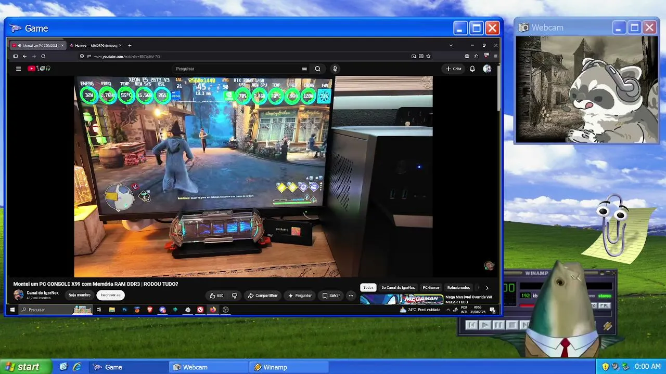Go to the YouTube home logo
This screenshot has height=374, width=666.
(40, 69)
